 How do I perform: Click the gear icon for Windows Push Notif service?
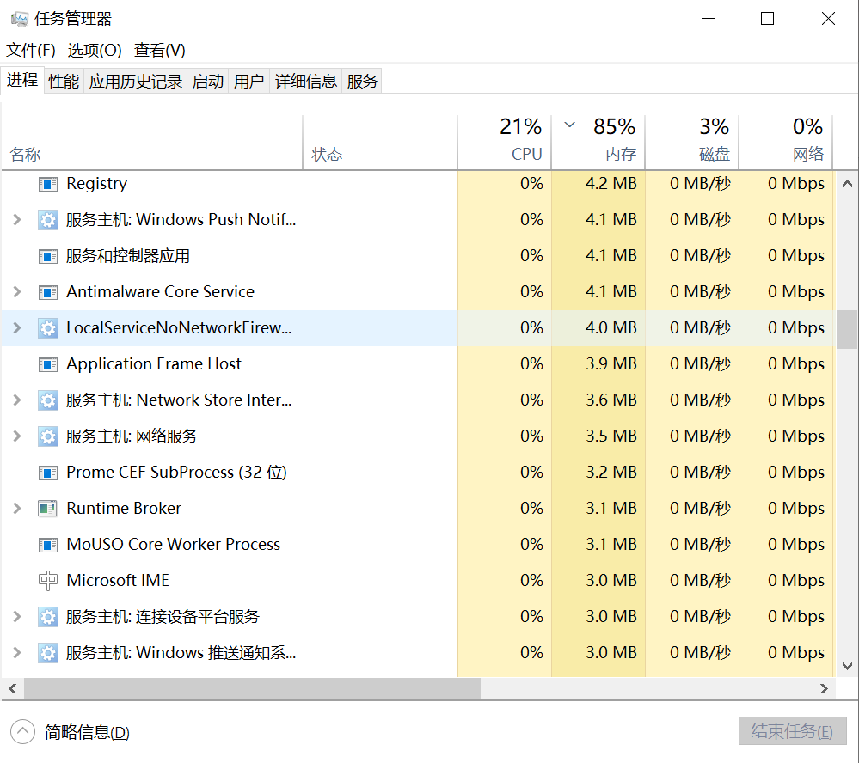[x=47, y=220]
